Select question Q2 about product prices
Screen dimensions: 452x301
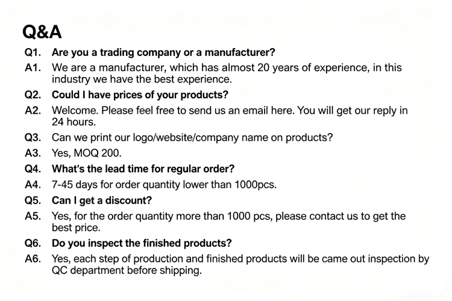(x=140, y=95)
